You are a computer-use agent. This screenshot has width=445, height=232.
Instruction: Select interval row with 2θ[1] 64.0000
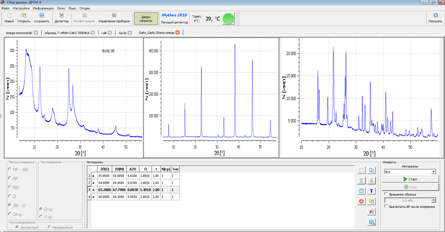(103, 183)
